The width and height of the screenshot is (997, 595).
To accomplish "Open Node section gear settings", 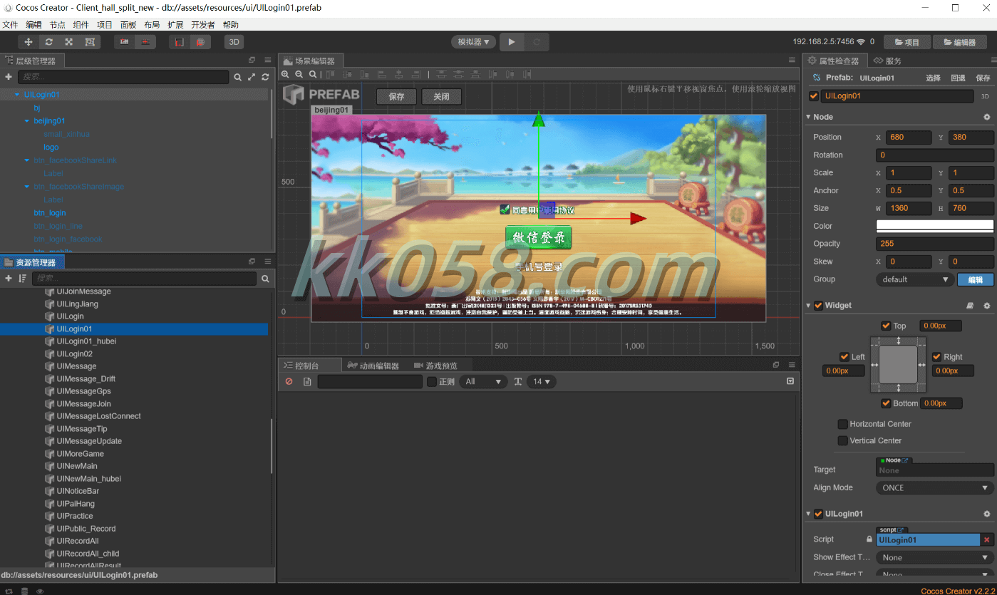I will (986, 117).
